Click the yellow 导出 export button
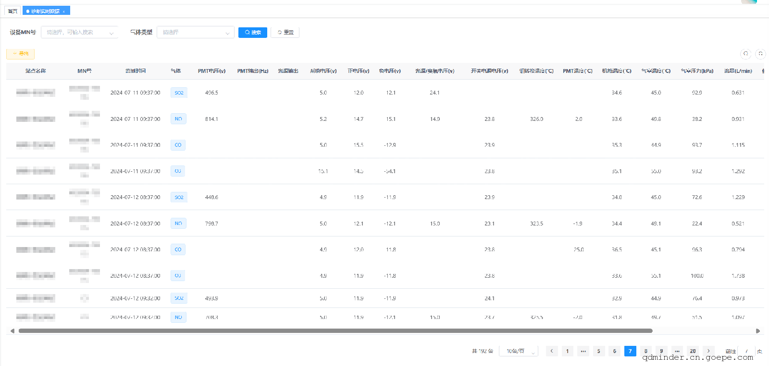769x366 pixels. (x=21, y=54)
